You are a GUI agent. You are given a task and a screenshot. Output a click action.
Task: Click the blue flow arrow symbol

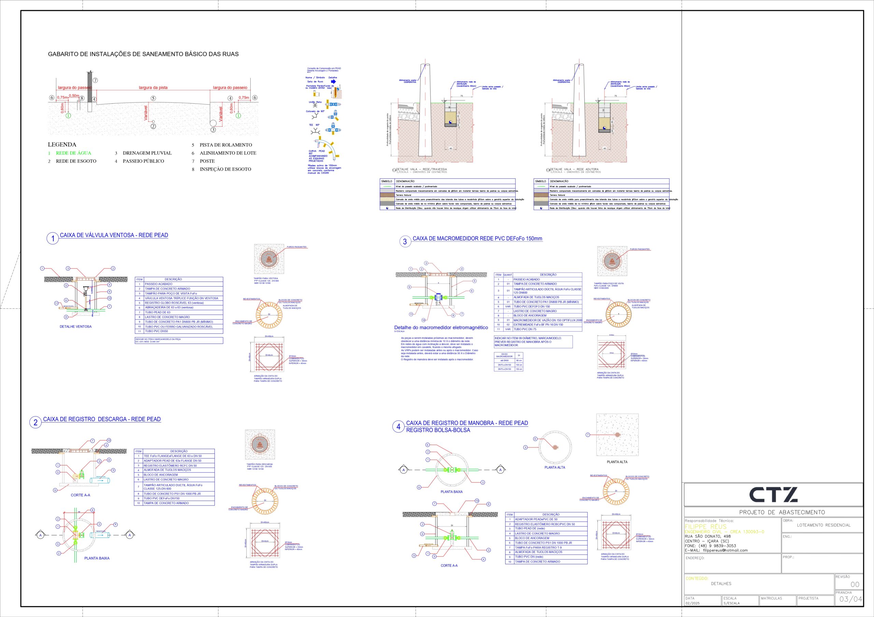[x=334, y=82]
